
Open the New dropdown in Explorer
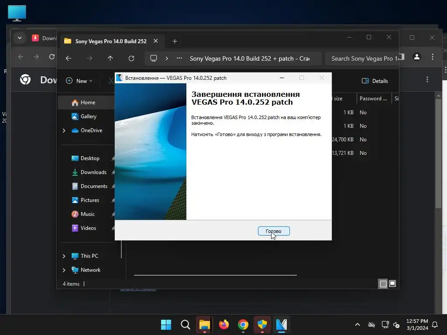point(79,81)
